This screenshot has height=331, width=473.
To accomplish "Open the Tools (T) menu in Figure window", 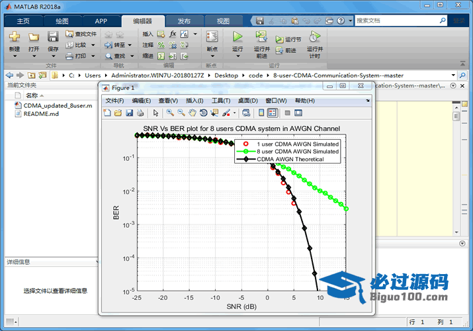I will [x=221, y=101].
